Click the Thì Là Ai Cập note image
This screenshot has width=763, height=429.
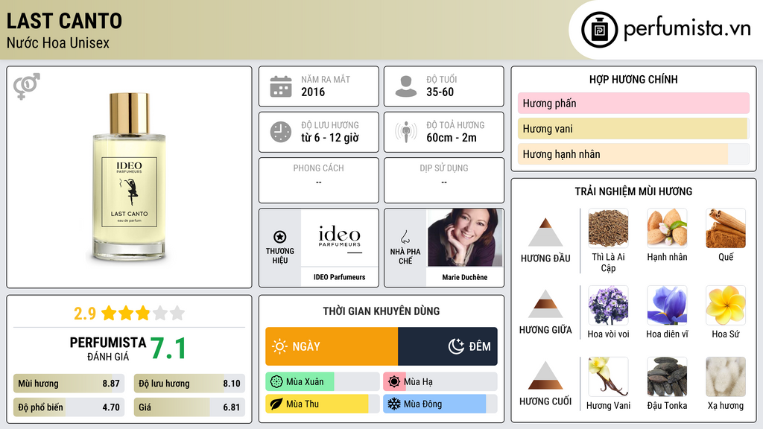click(608, 228)
